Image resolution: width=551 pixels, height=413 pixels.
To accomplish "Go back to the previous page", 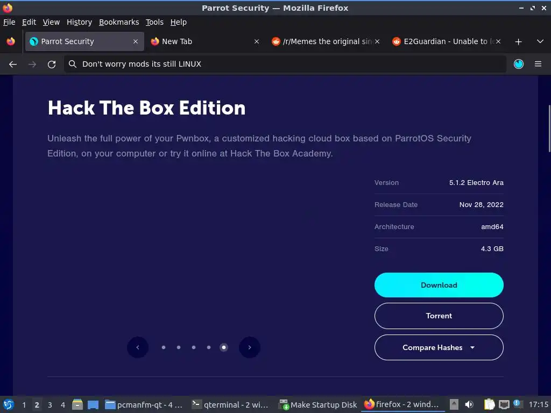I will point(13,65).
